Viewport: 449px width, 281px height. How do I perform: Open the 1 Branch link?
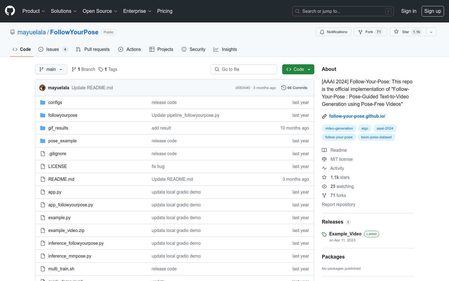(x=83, y=69)
